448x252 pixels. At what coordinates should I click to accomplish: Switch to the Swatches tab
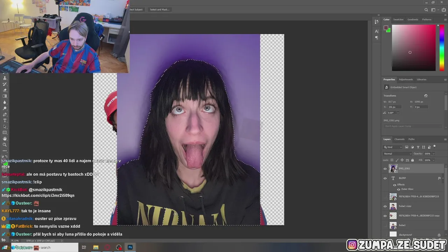pos(398,20)
